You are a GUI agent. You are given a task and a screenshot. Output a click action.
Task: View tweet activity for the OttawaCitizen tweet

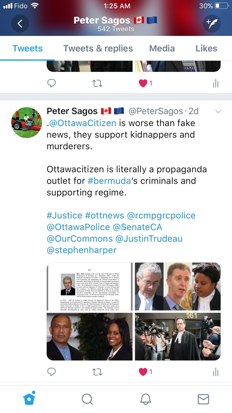click(x=216, y=372)
